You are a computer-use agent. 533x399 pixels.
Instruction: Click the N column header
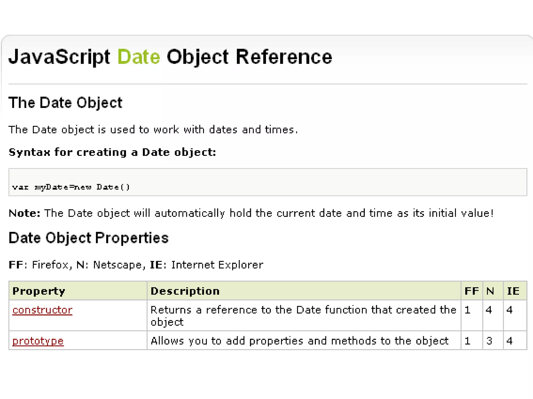coord(490,291)
